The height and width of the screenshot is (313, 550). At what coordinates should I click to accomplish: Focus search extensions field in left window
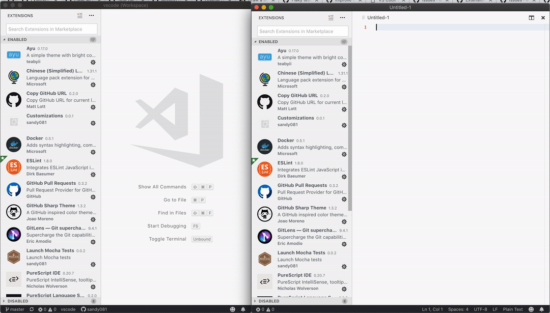tap(51, 29)
